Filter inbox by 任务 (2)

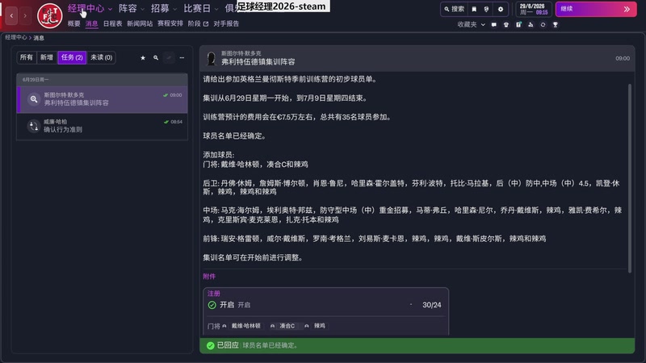pyautogui.click(x=72, y=57)
